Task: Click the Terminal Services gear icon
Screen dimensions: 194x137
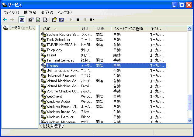Action: (43, 60)
